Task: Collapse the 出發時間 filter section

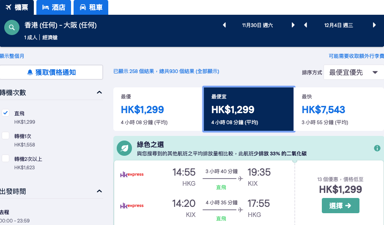Action: click(x=99, y=191)
